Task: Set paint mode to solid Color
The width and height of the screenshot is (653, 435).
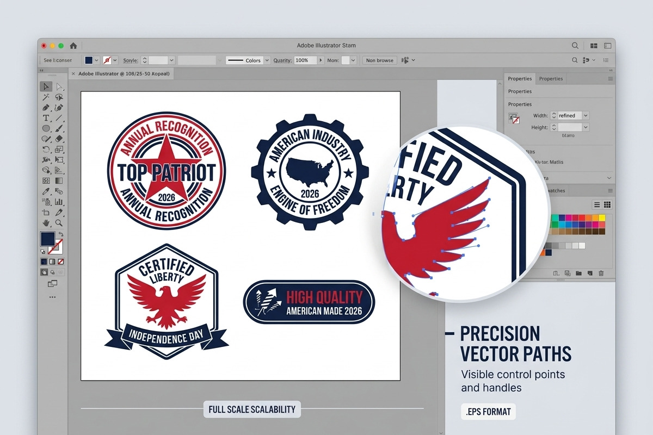Action: tap(44, 262)
